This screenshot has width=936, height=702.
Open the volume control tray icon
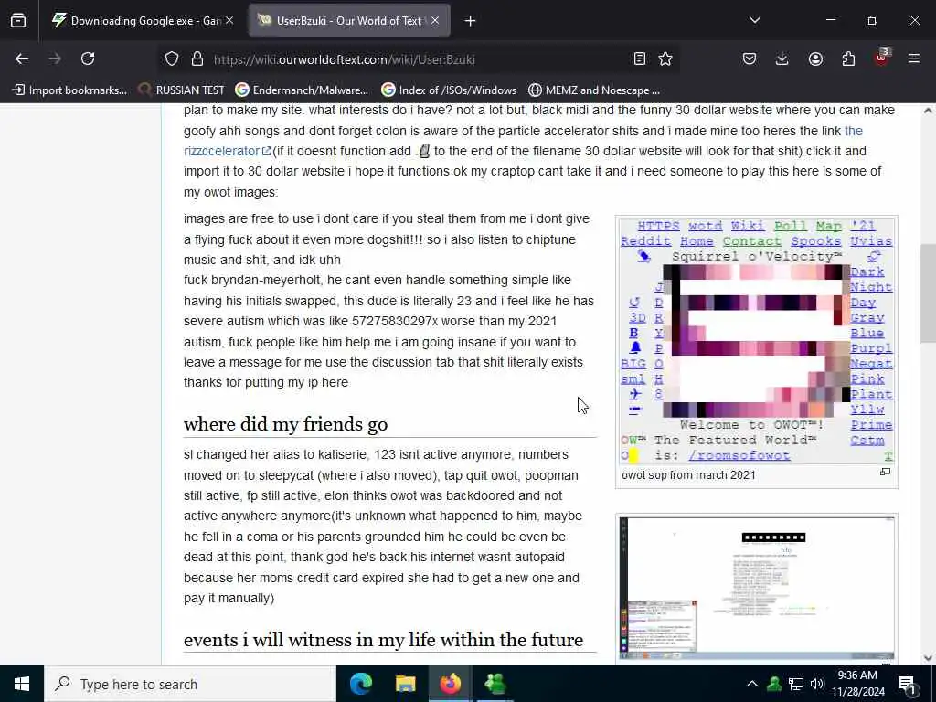tap(817, 684)
